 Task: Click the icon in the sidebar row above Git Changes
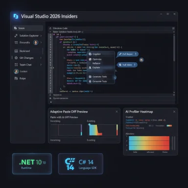point(16,51)
